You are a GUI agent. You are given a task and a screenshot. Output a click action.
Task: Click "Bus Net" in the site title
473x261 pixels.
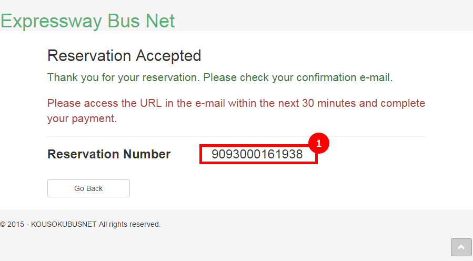click(x=141, y=21)
